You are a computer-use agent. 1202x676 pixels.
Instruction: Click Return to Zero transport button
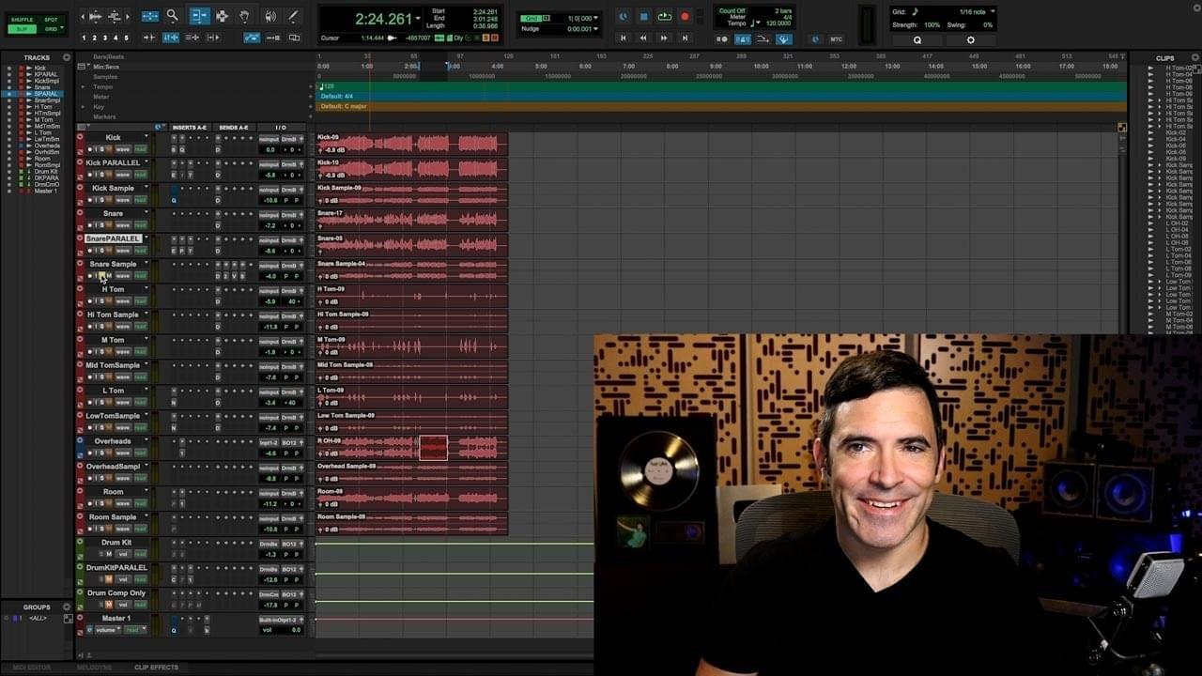(x=624, y=38)
